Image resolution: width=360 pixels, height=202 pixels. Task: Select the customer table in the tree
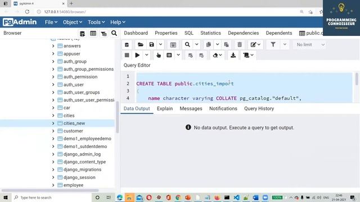(73, 131)
